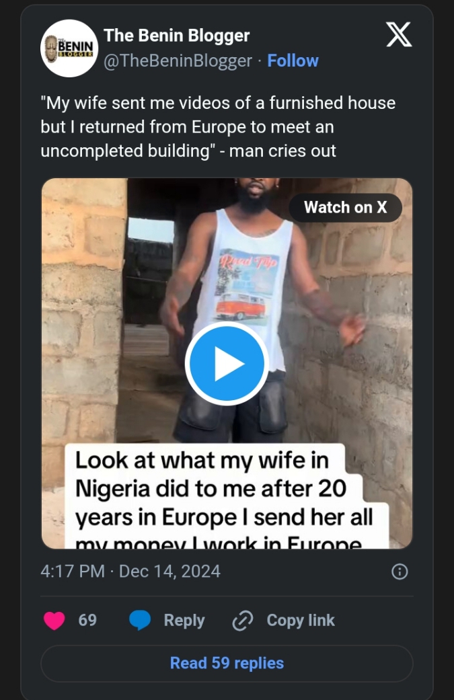The width and height of the screenshot is (454, 700).
Task: Click the Reply text label
Action: click(184, 620)
